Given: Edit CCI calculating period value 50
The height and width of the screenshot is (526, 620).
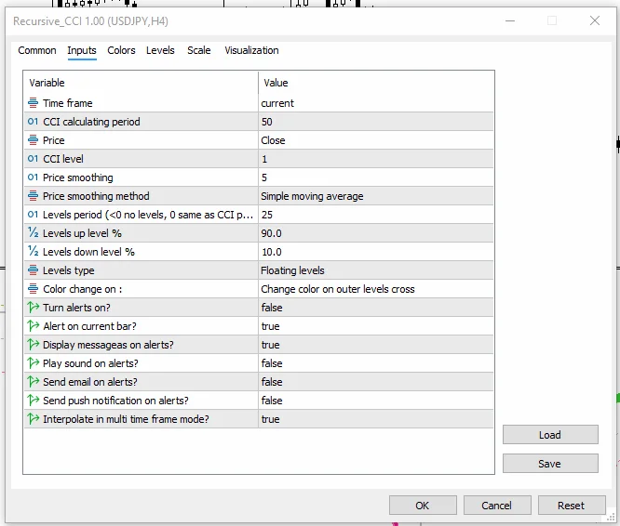Looking at the screenshot, I should point(376,122).
